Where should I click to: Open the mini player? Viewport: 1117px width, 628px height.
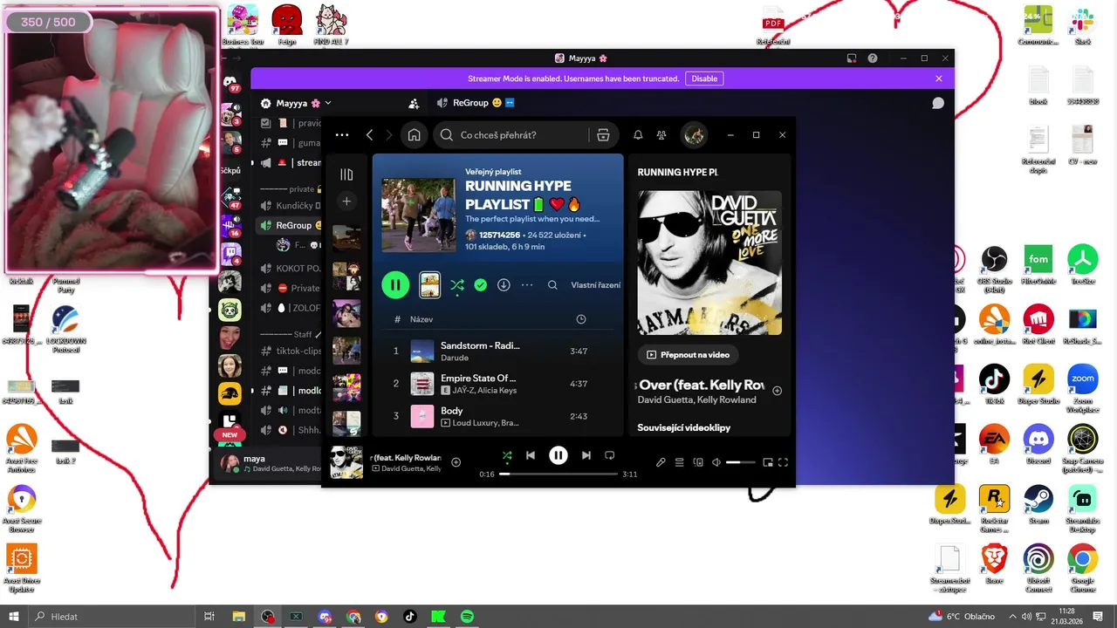(768, 462)
